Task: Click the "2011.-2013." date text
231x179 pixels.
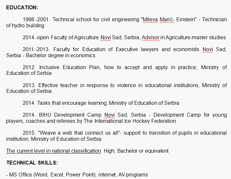Action: 36,49
